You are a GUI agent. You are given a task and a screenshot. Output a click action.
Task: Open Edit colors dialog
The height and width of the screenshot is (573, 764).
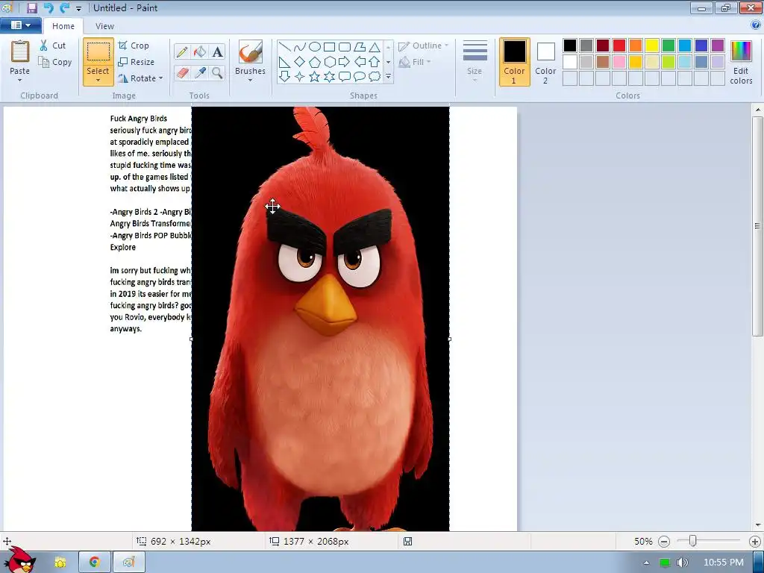(741, 63)
